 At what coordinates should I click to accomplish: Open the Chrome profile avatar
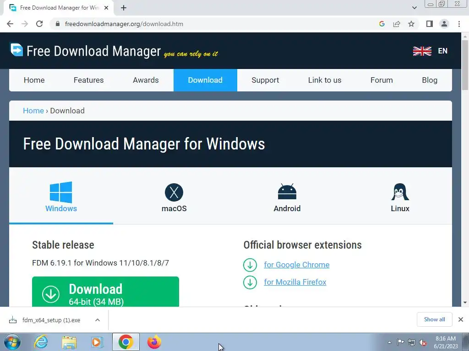[x=444, y=24]
